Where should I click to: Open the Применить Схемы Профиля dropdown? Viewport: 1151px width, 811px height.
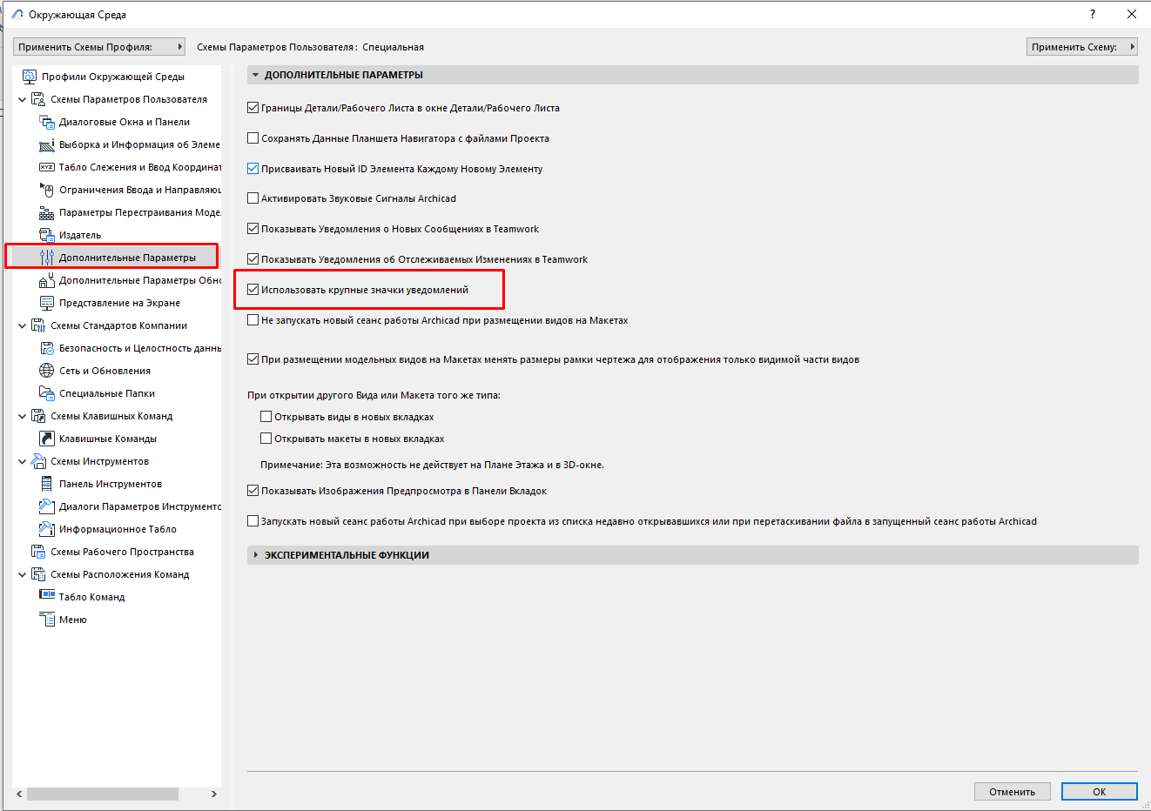(x=100, y=47)
